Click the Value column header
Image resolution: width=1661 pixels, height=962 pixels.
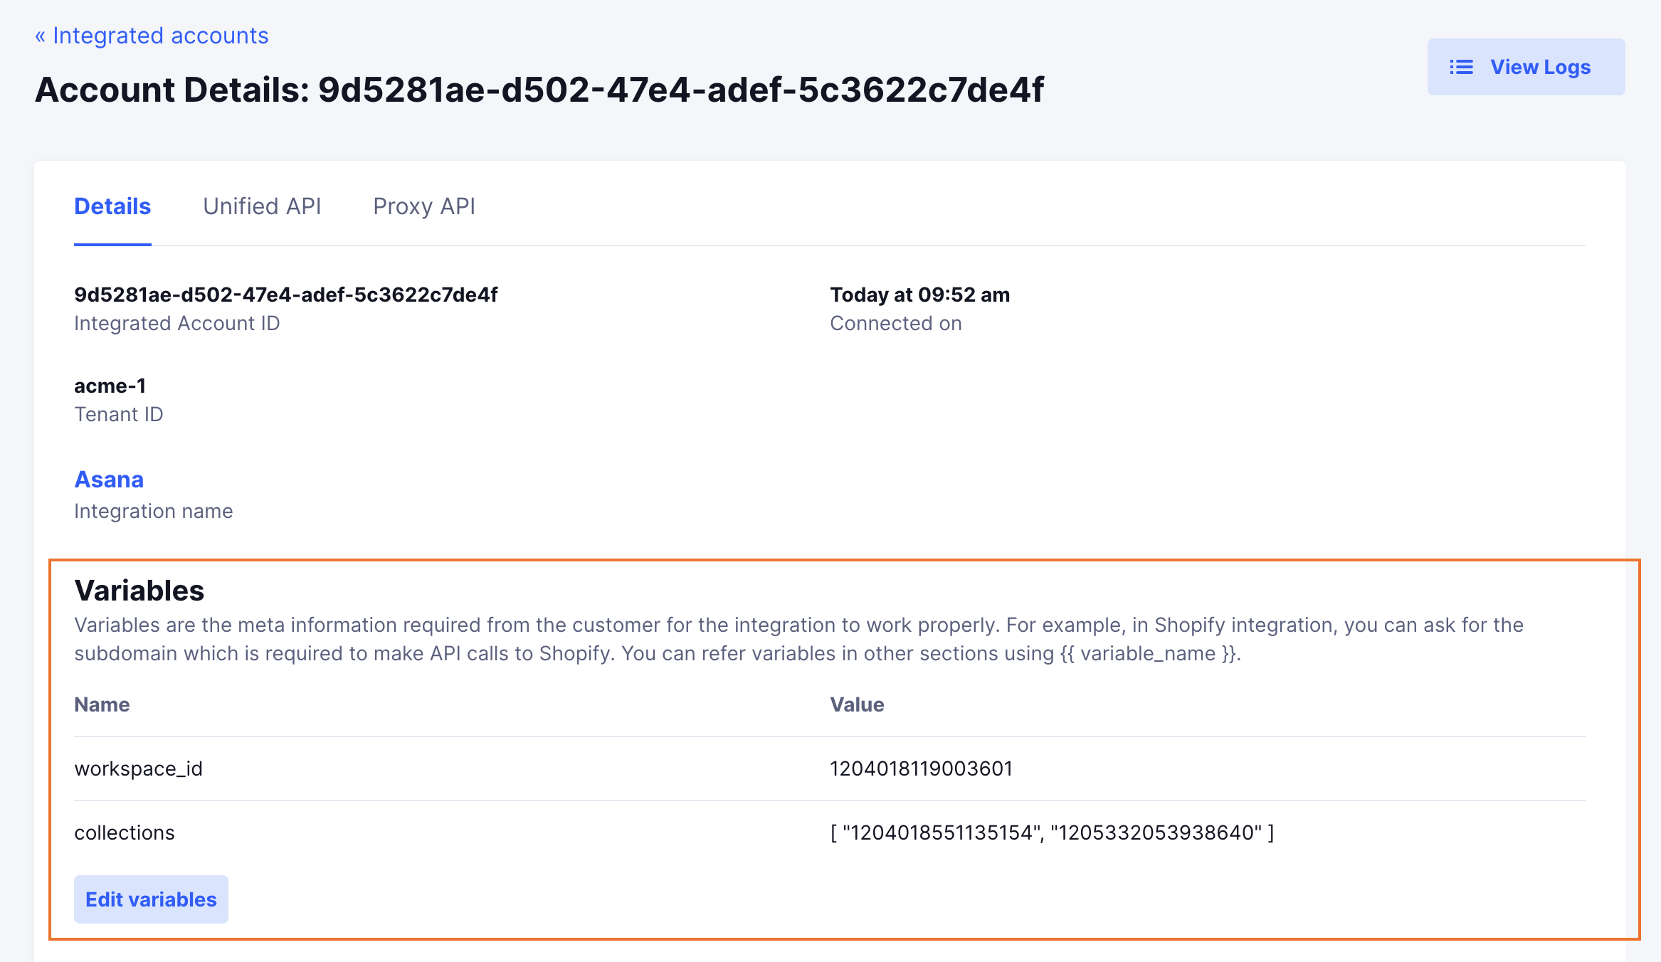pyautogui.click(x=858, y=704)
